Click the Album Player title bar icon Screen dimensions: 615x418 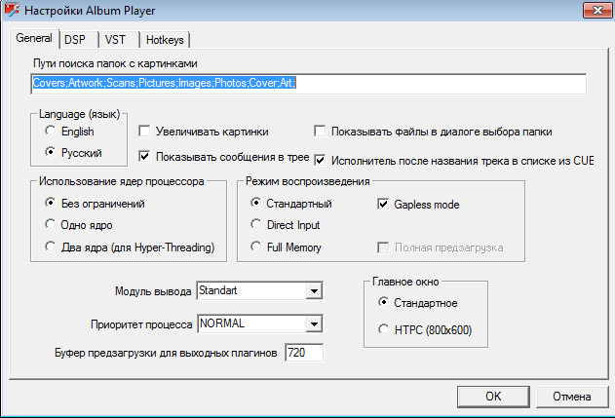(12, 10)
